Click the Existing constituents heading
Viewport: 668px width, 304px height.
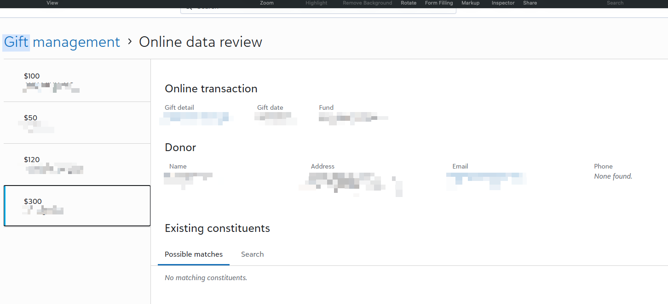pyautogui.click(x=217, y=228)
